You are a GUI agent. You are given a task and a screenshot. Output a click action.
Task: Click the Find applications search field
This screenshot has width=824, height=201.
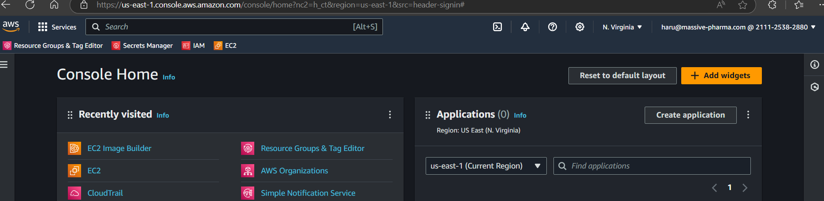(x=657, y=166)
